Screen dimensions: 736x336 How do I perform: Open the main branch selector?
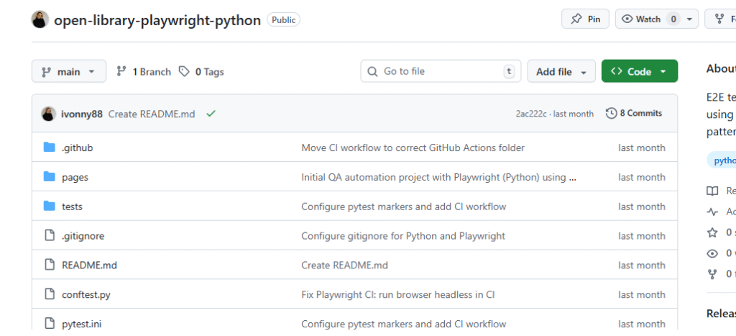[69, 71]
